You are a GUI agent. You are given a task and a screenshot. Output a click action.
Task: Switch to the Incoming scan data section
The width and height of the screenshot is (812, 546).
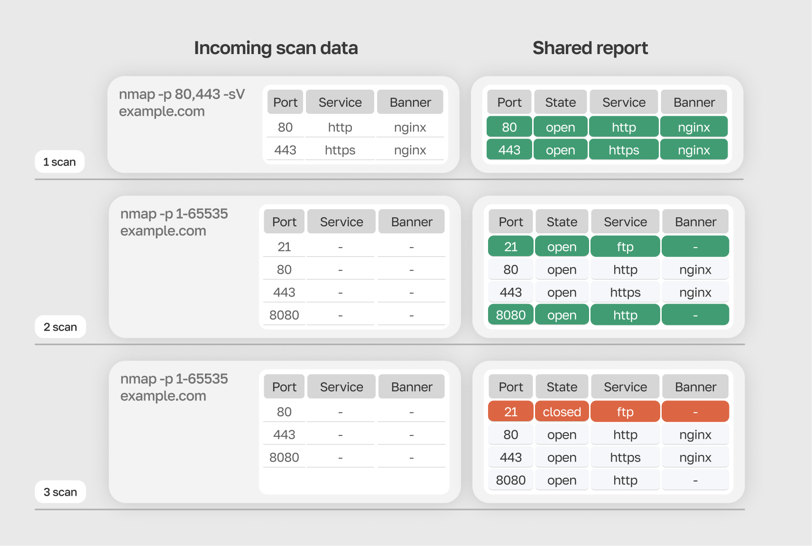pyautogui.click(x=276, y=47)
